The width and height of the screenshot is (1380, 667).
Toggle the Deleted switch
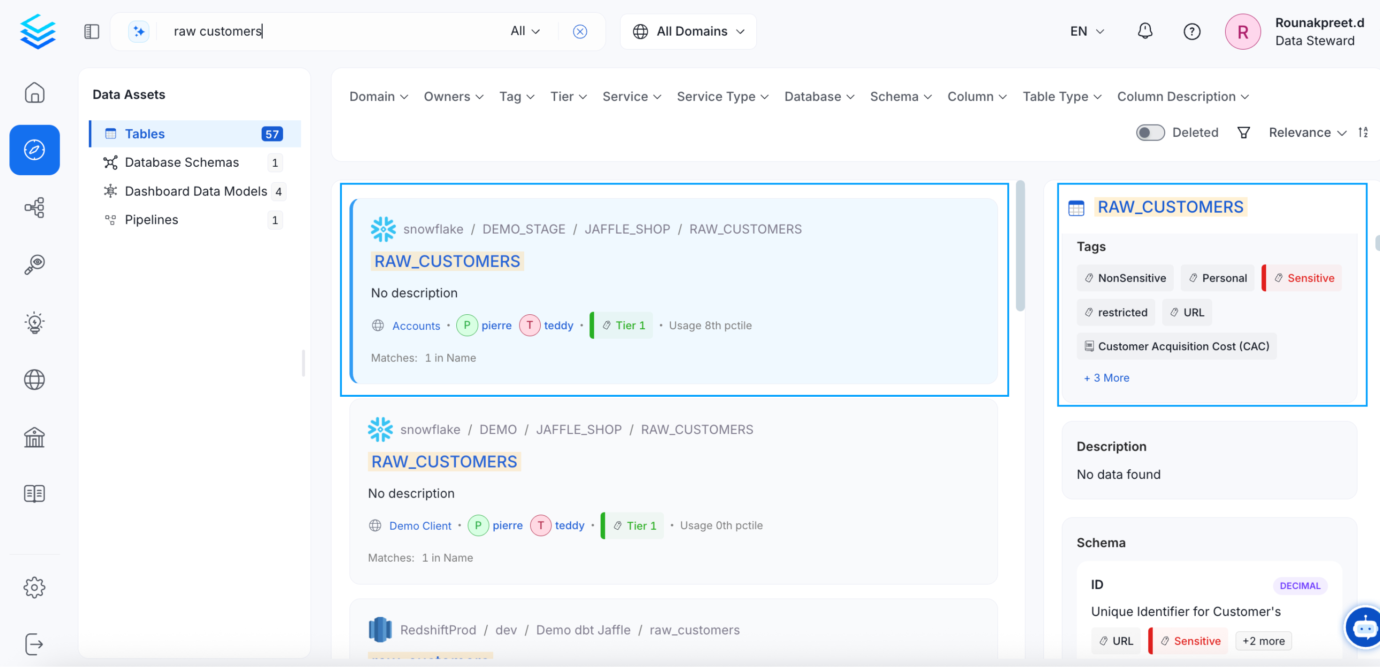tap(1150, 132)
